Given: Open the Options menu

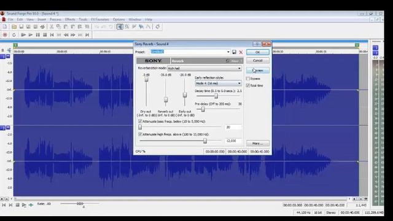Looking at the screenshot, I should [x=119, y=19].
